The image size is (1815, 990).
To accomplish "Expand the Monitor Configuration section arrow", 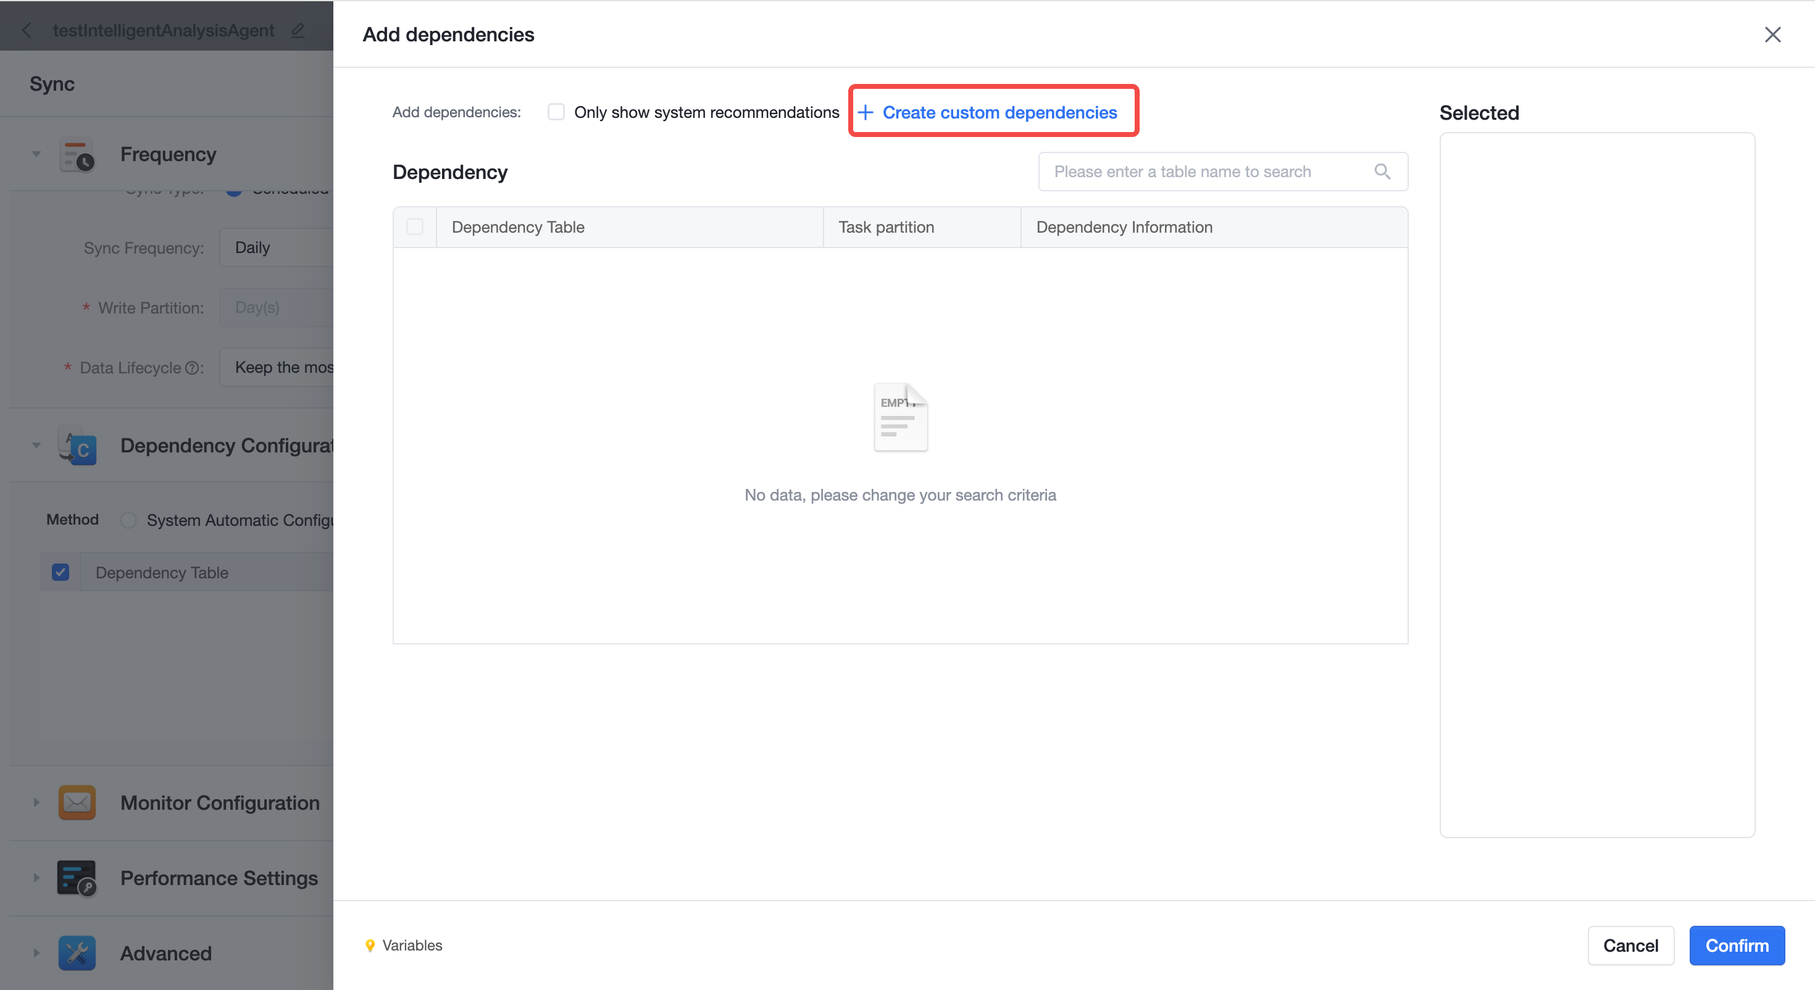I will [36, 802].
